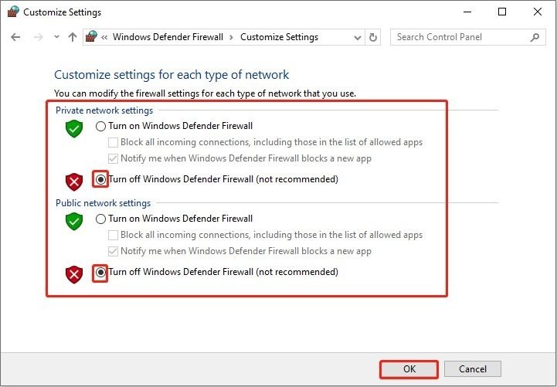Go to Windows Defender Firewall breadcrumb

pyautogui.click(x=168, y=37)
